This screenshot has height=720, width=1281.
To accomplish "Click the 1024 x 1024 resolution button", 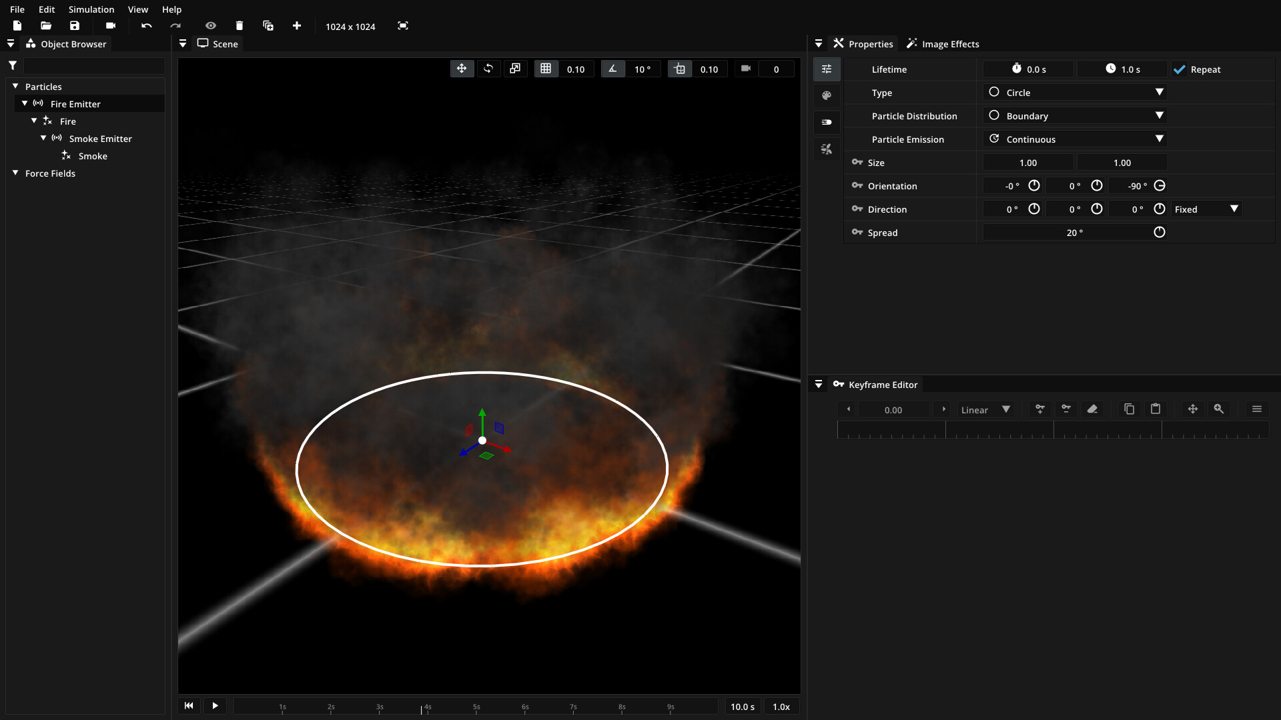I will [x=350, y=27].
